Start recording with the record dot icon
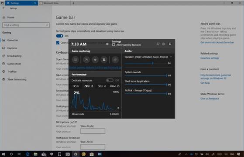 point(95,60)
